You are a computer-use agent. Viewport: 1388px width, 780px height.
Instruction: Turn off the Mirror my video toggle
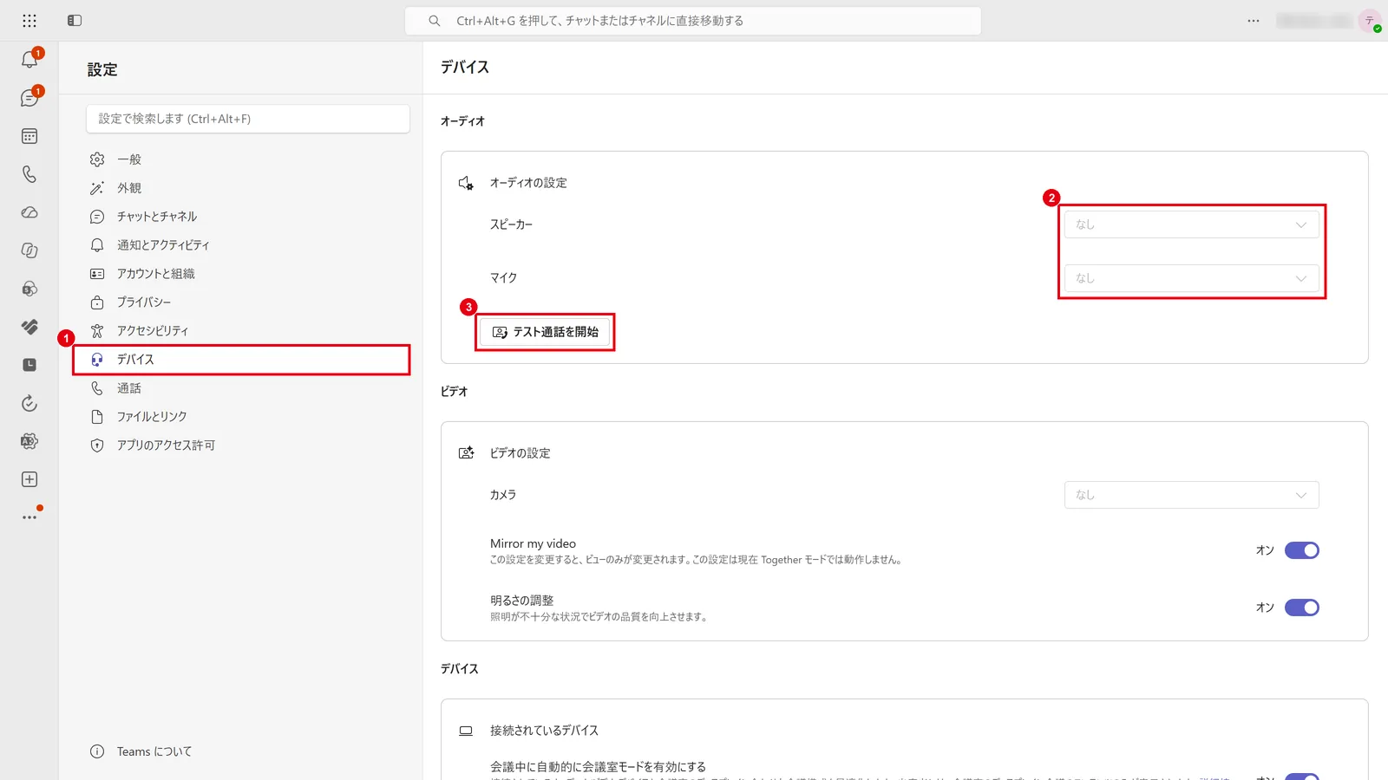click(x=1302, y=550)
